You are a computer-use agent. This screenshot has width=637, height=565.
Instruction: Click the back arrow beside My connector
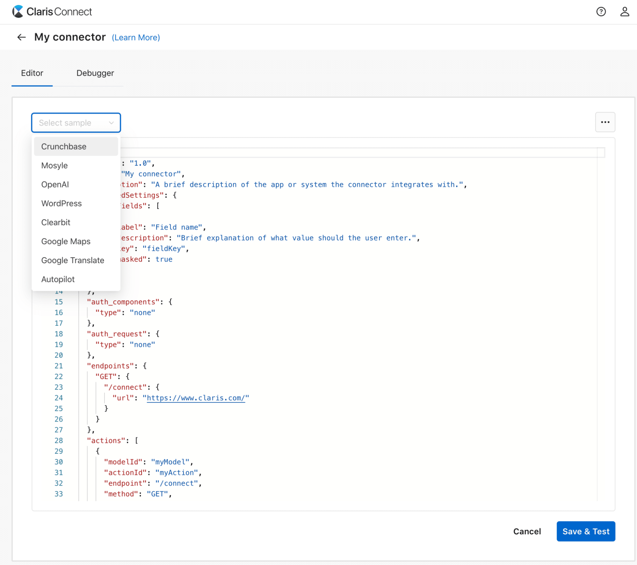[21, 37]
